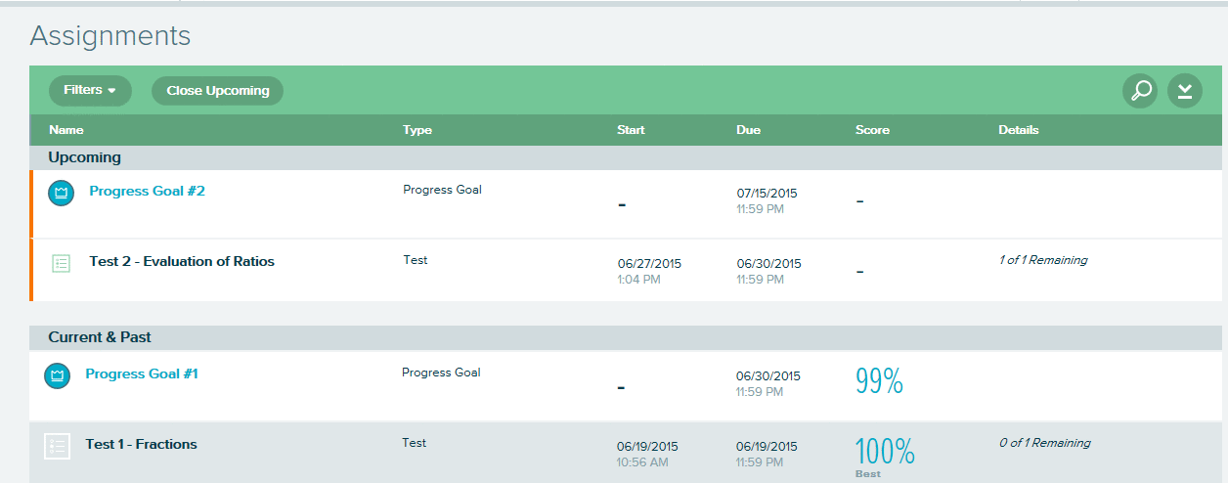Screen dimensions: 1228x483
Task: Open the Test 1 - Fractions row
Action: pyautogui.click(x=626, y=453)
